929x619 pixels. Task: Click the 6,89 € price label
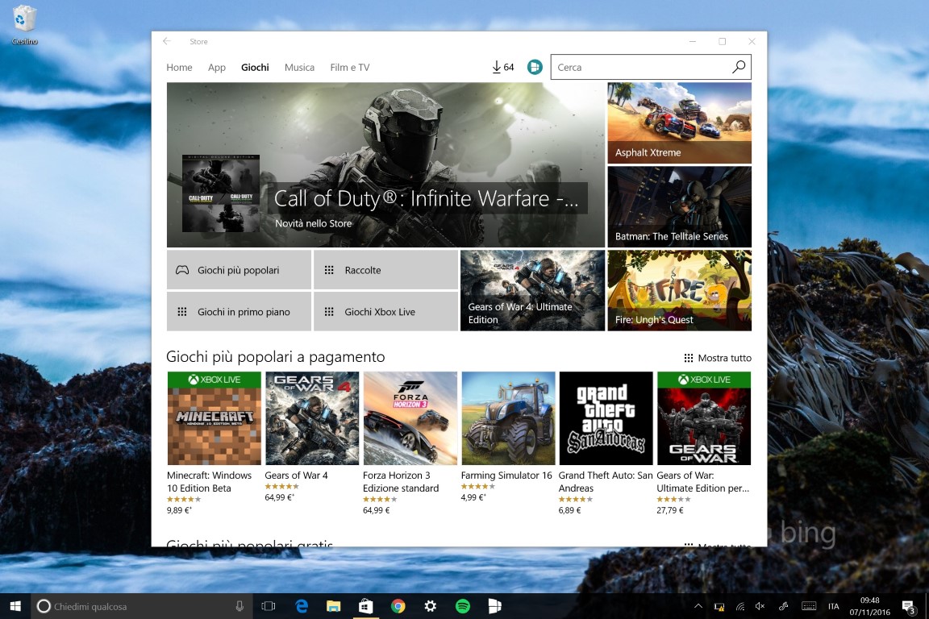[x=569, y=510]
